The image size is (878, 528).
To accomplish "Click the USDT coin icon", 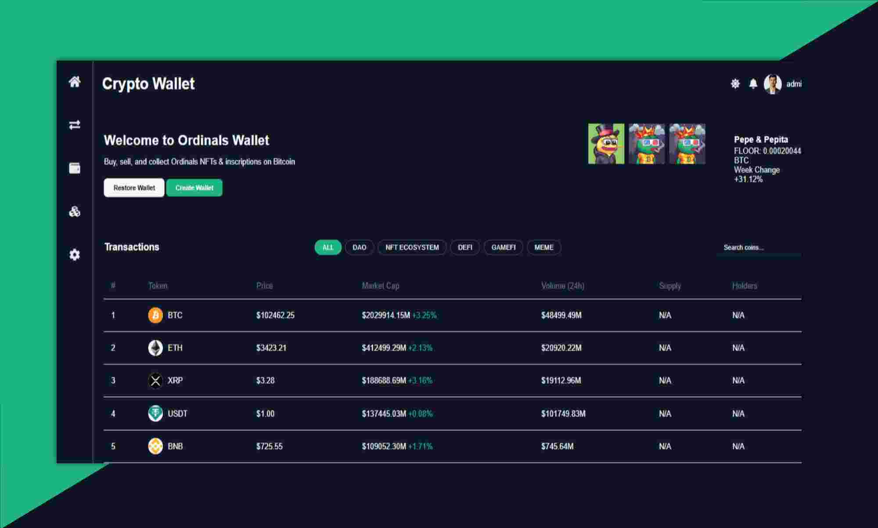I will [155, 413].
